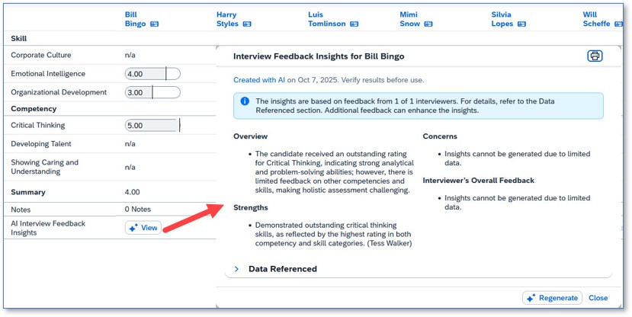
Task: Select the Silvia Lopes candidate name
Action: [x=502, y=19]
